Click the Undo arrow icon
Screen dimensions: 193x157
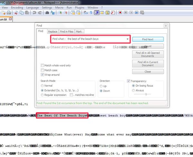click(x=34, y=13)
